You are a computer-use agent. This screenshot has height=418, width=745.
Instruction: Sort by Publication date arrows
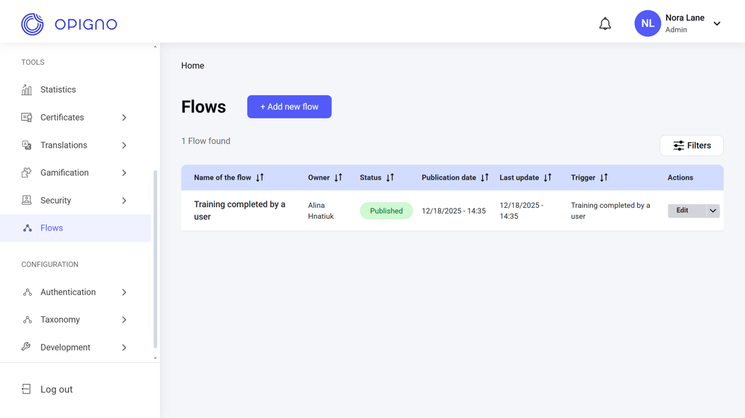[x=485, y=177]
